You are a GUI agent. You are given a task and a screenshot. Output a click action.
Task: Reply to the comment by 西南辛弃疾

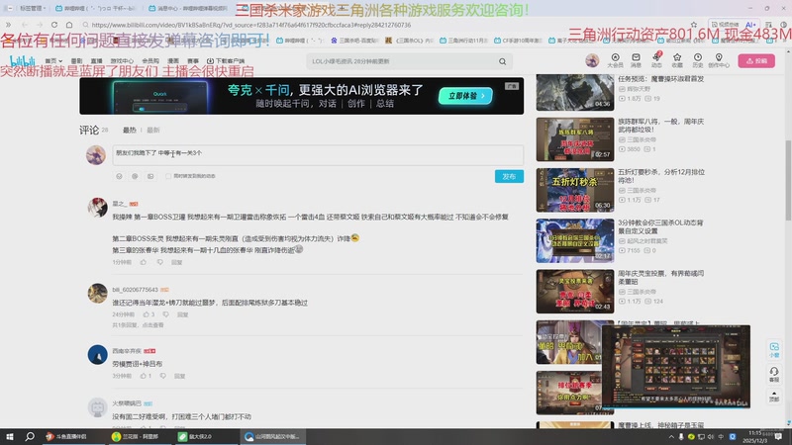(x=180, y=376)
